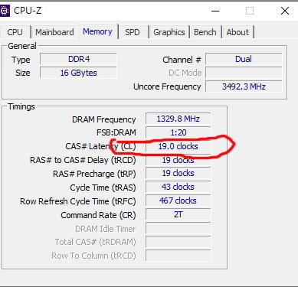Select the Memory tab
Screen dimensions: 298x287
[98, 31]
